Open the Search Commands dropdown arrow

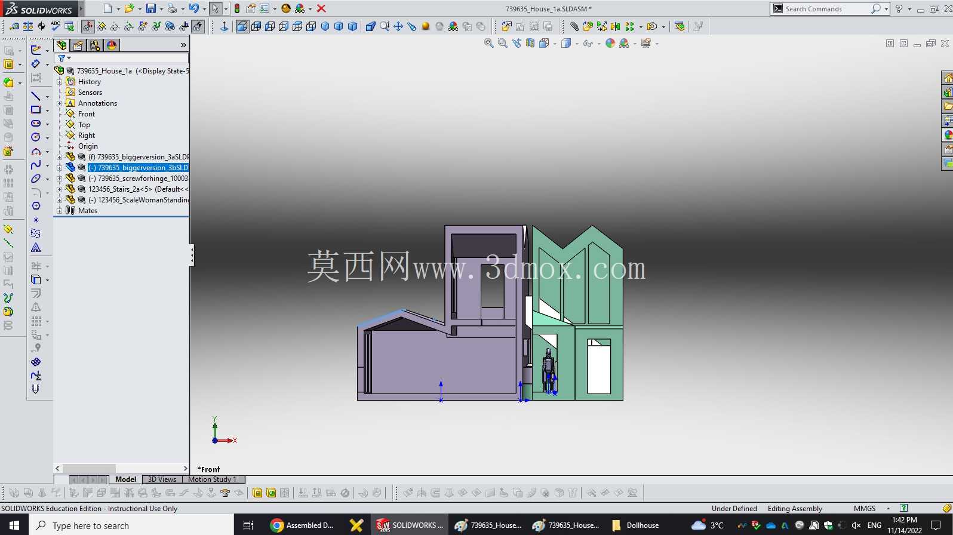coord(886,9)
